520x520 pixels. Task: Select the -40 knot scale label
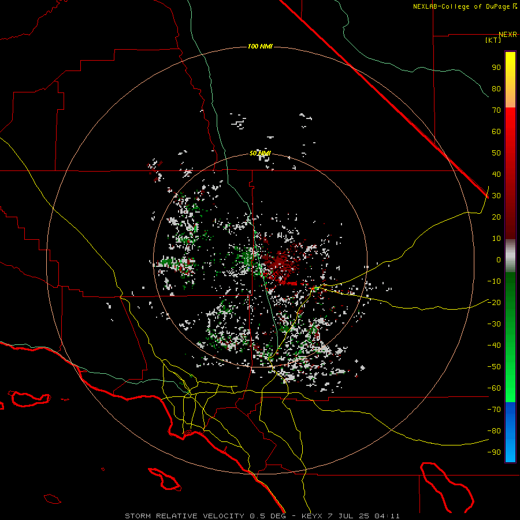click(x=494, y=346)
